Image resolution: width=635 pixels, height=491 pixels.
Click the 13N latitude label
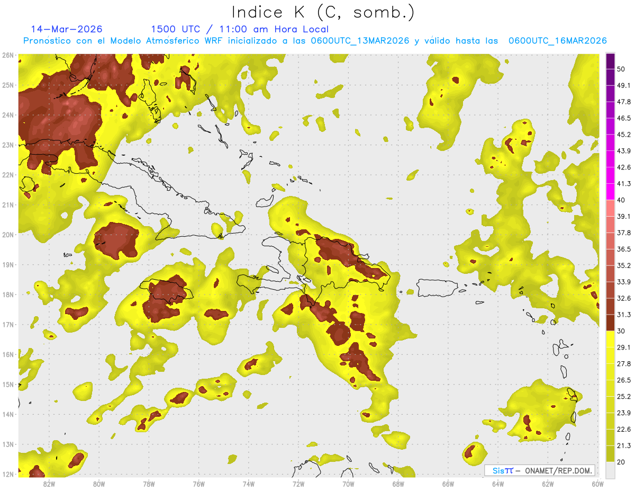point(8,444)
